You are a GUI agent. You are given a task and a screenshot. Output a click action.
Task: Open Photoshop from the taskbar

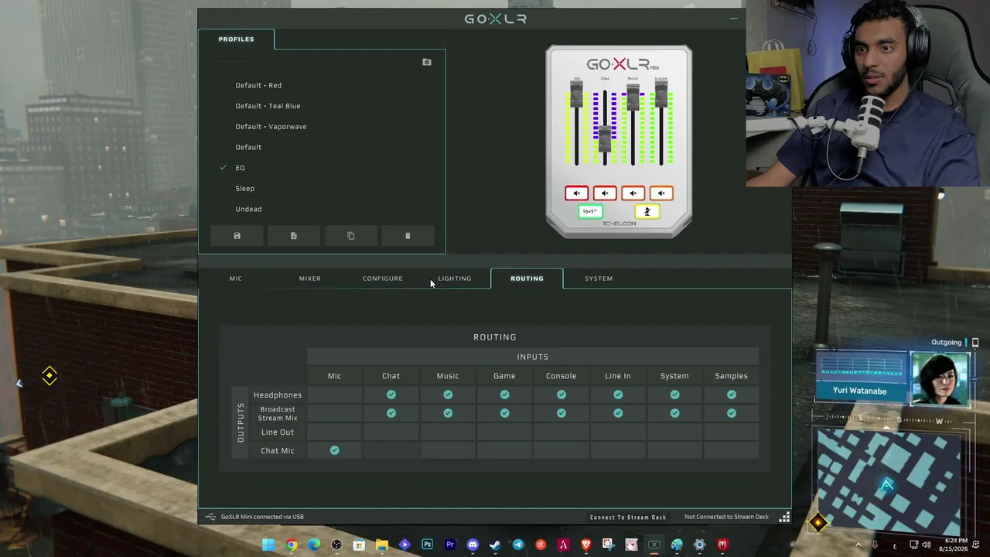(x=427, y=545)
